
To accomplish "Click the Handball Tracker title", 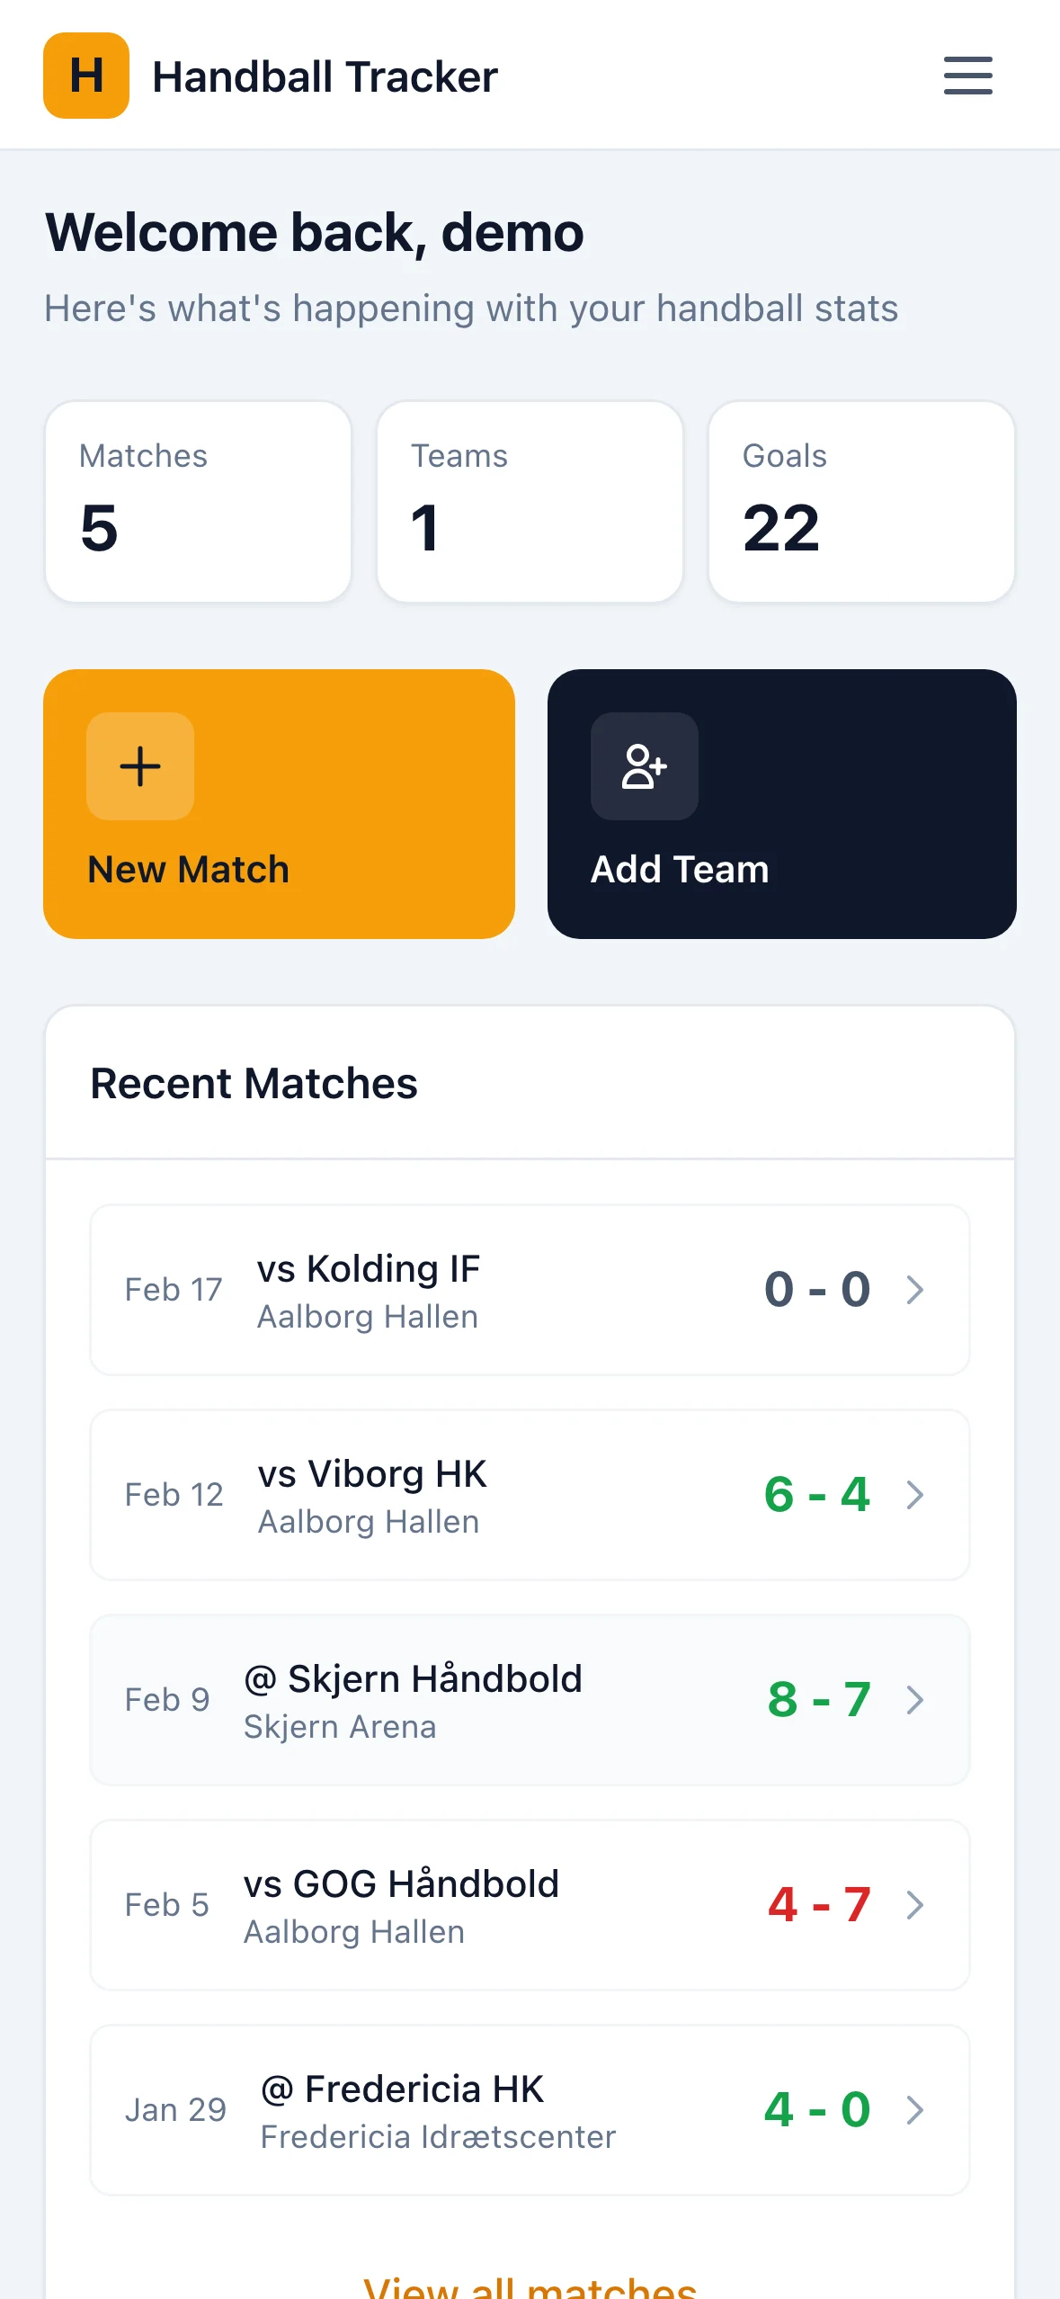I will pos(325,76).
